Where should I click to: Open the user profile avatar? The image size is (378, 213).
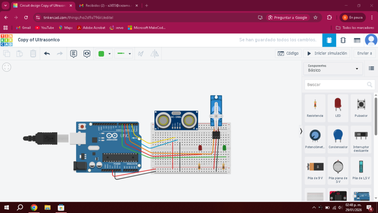click(x=371, y=40)
